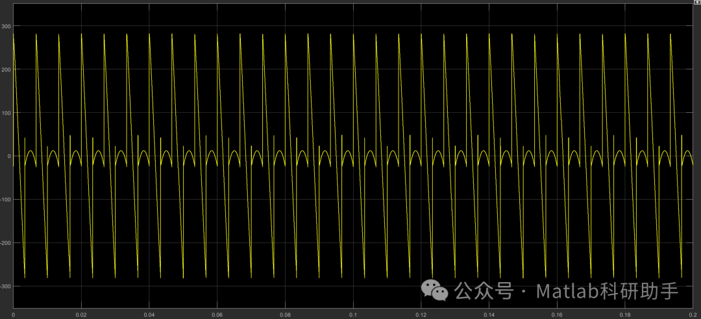Click the 0 label on the vertical axis
The height and width of the screenshot is (319, 701).
(8, 156)
